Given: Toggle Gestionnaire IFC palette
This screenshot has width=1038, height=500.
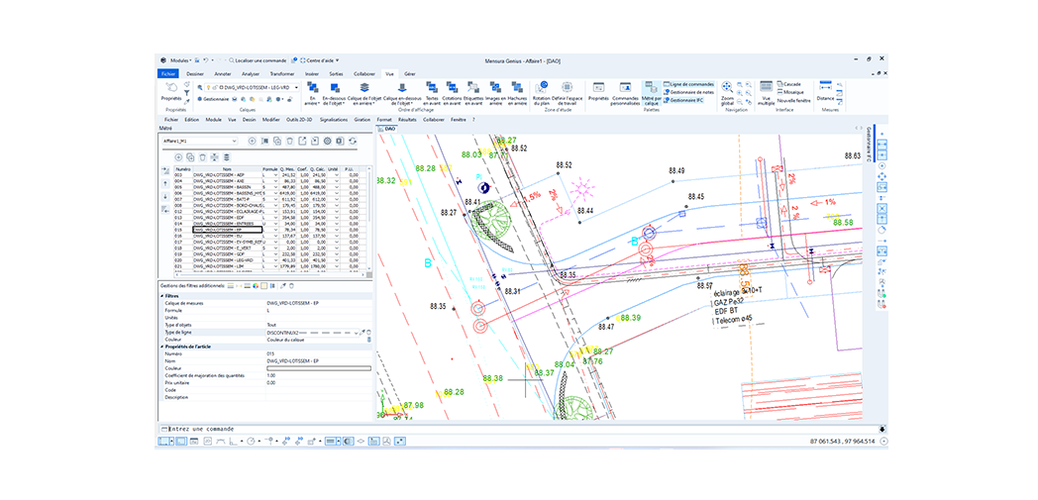Looking at the screenshot, I should click(x=683, y=99).
